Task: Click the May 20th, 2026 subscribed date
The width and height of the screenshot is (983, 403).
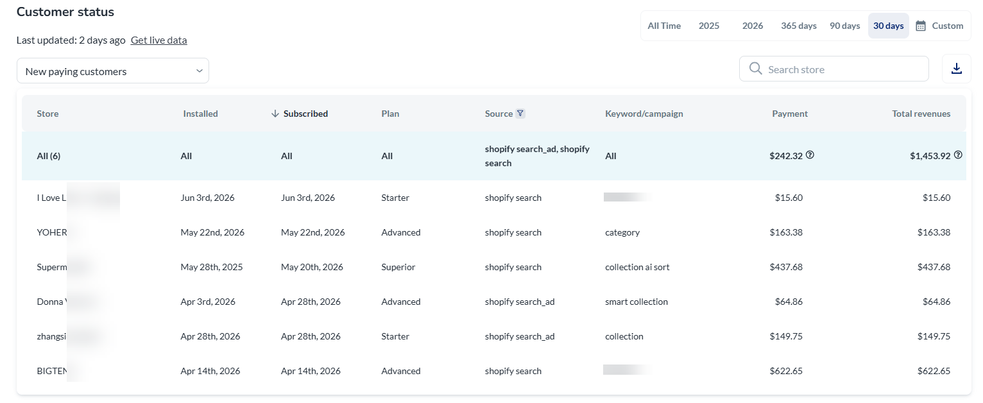Action: pyautogui.click(x=312, y=267)
